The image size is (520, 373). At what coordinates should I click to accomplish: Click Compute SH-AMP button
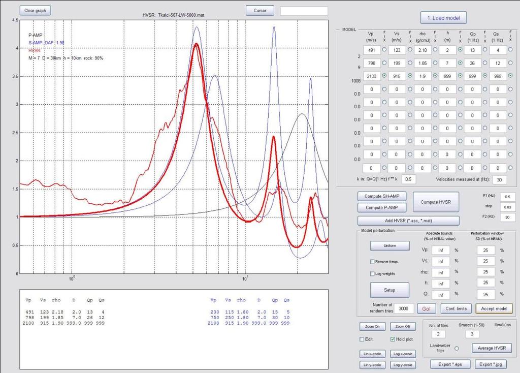point(382,196)
